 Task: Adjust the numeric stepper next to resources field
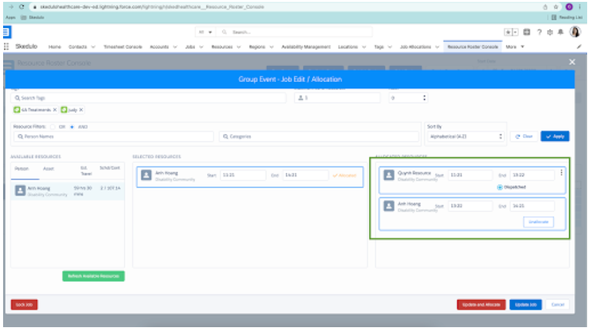point(425,98)
